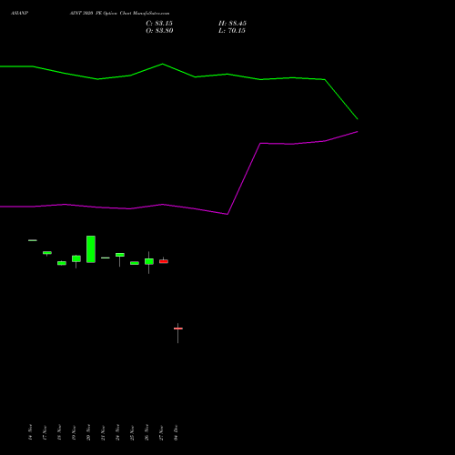
Task: Click the flat candlestick for 21 Nov
Action: (106, 258)
